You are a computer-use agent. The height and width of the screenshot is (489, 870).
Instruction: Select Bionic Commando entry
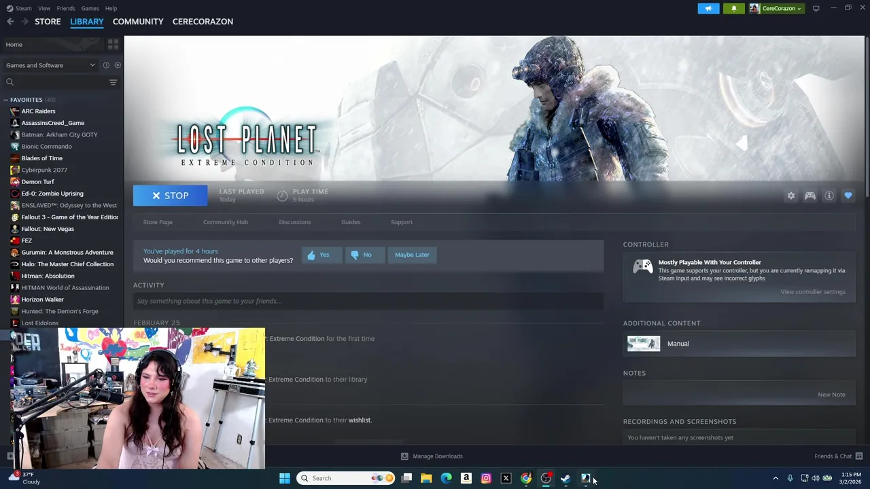pyautogui.click(x=46, y=147)
